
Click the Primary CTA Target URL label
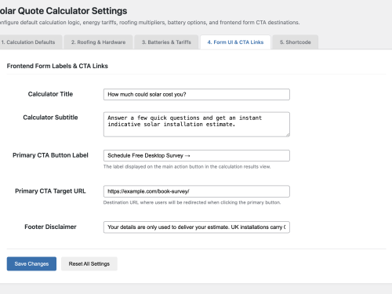tap(50, 191)
